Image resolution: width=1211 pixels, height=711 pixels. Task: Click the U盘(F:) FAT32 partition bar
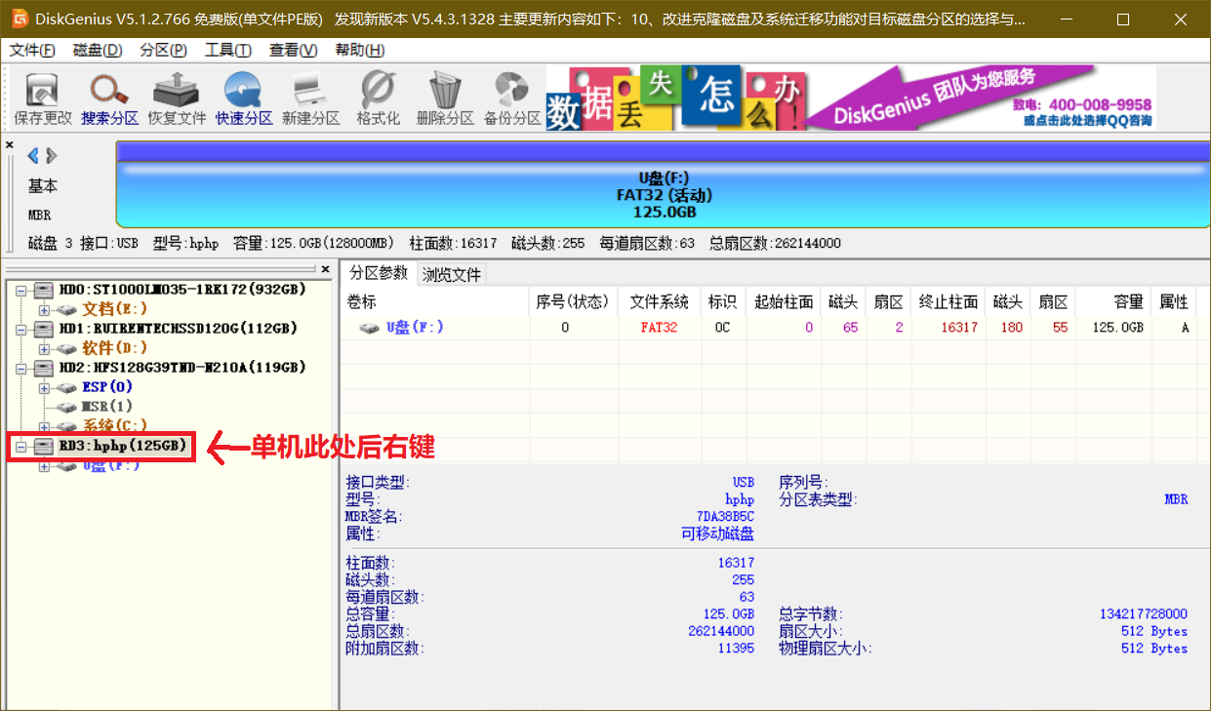click(664, 195)
